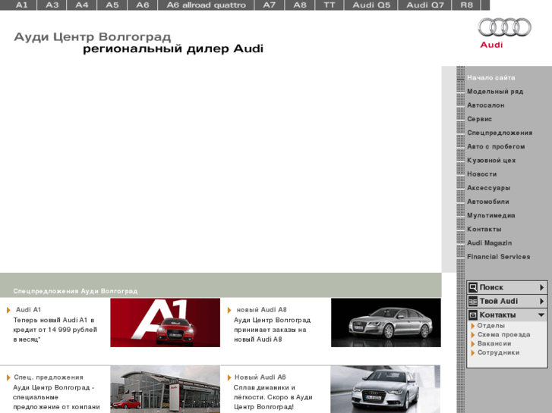Click the Поиск search icon
552x413 pixels.
pyautogui.click(x=473, y=287)
